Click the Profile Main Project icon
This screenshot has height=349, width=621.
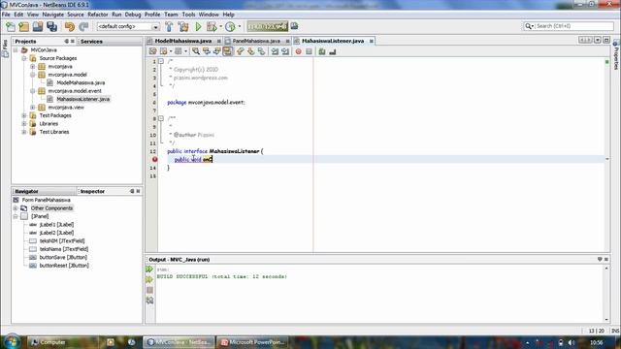point(230,26)
